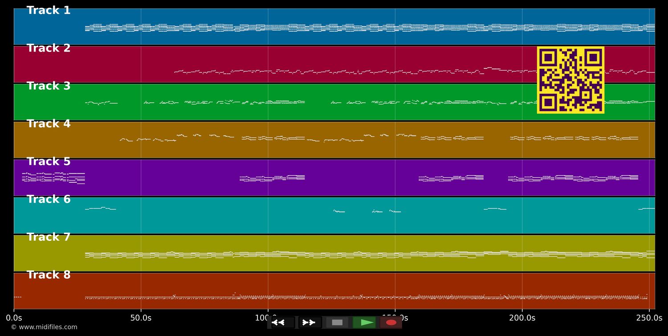Select the Track 8 label
The width and height of the screenshot is (668, 336).
pos(48,275)
